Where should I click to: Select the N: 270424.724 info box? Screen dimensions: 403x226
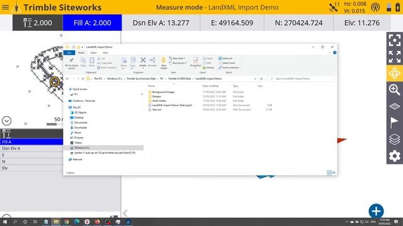pos(298,23)
